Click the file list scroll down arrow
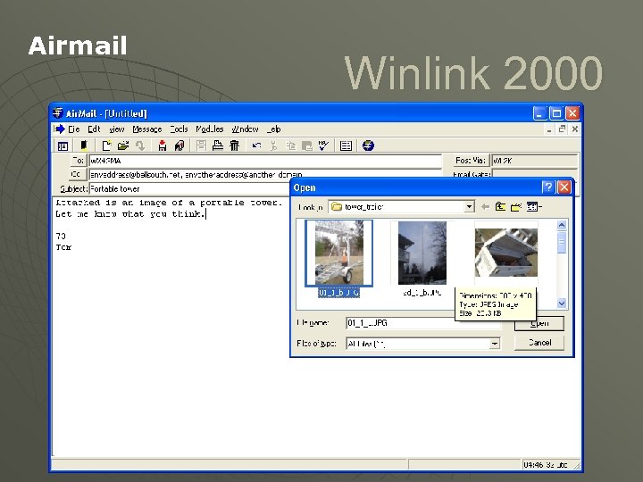 [x=562, y=303]
